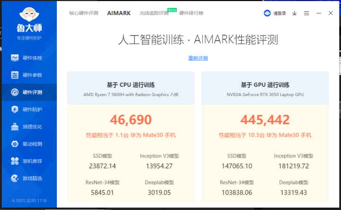Close the 鲁大师 window

point(331,13)
